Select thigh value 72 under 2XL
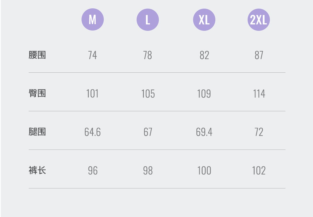The width and height of the screenshot is (313, 217). click(259, 132)
